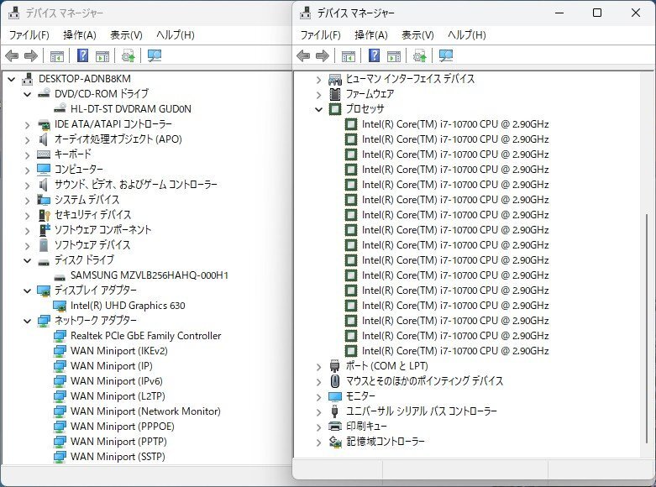Click the ファームウェア chip icon

335,94
